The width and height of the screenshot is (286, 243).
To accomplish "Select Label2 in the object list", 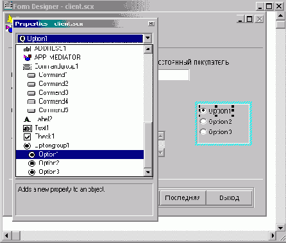I will point(80,119).
